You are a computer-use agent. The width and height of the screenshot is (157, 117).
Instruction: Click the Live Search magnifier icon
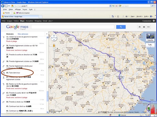153,6
